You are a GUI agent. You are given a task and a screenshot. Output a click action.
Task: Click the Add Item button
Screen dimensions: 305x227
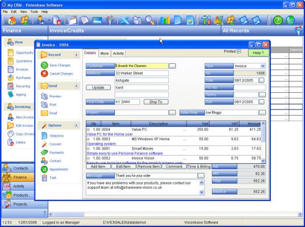pos(98,167)
